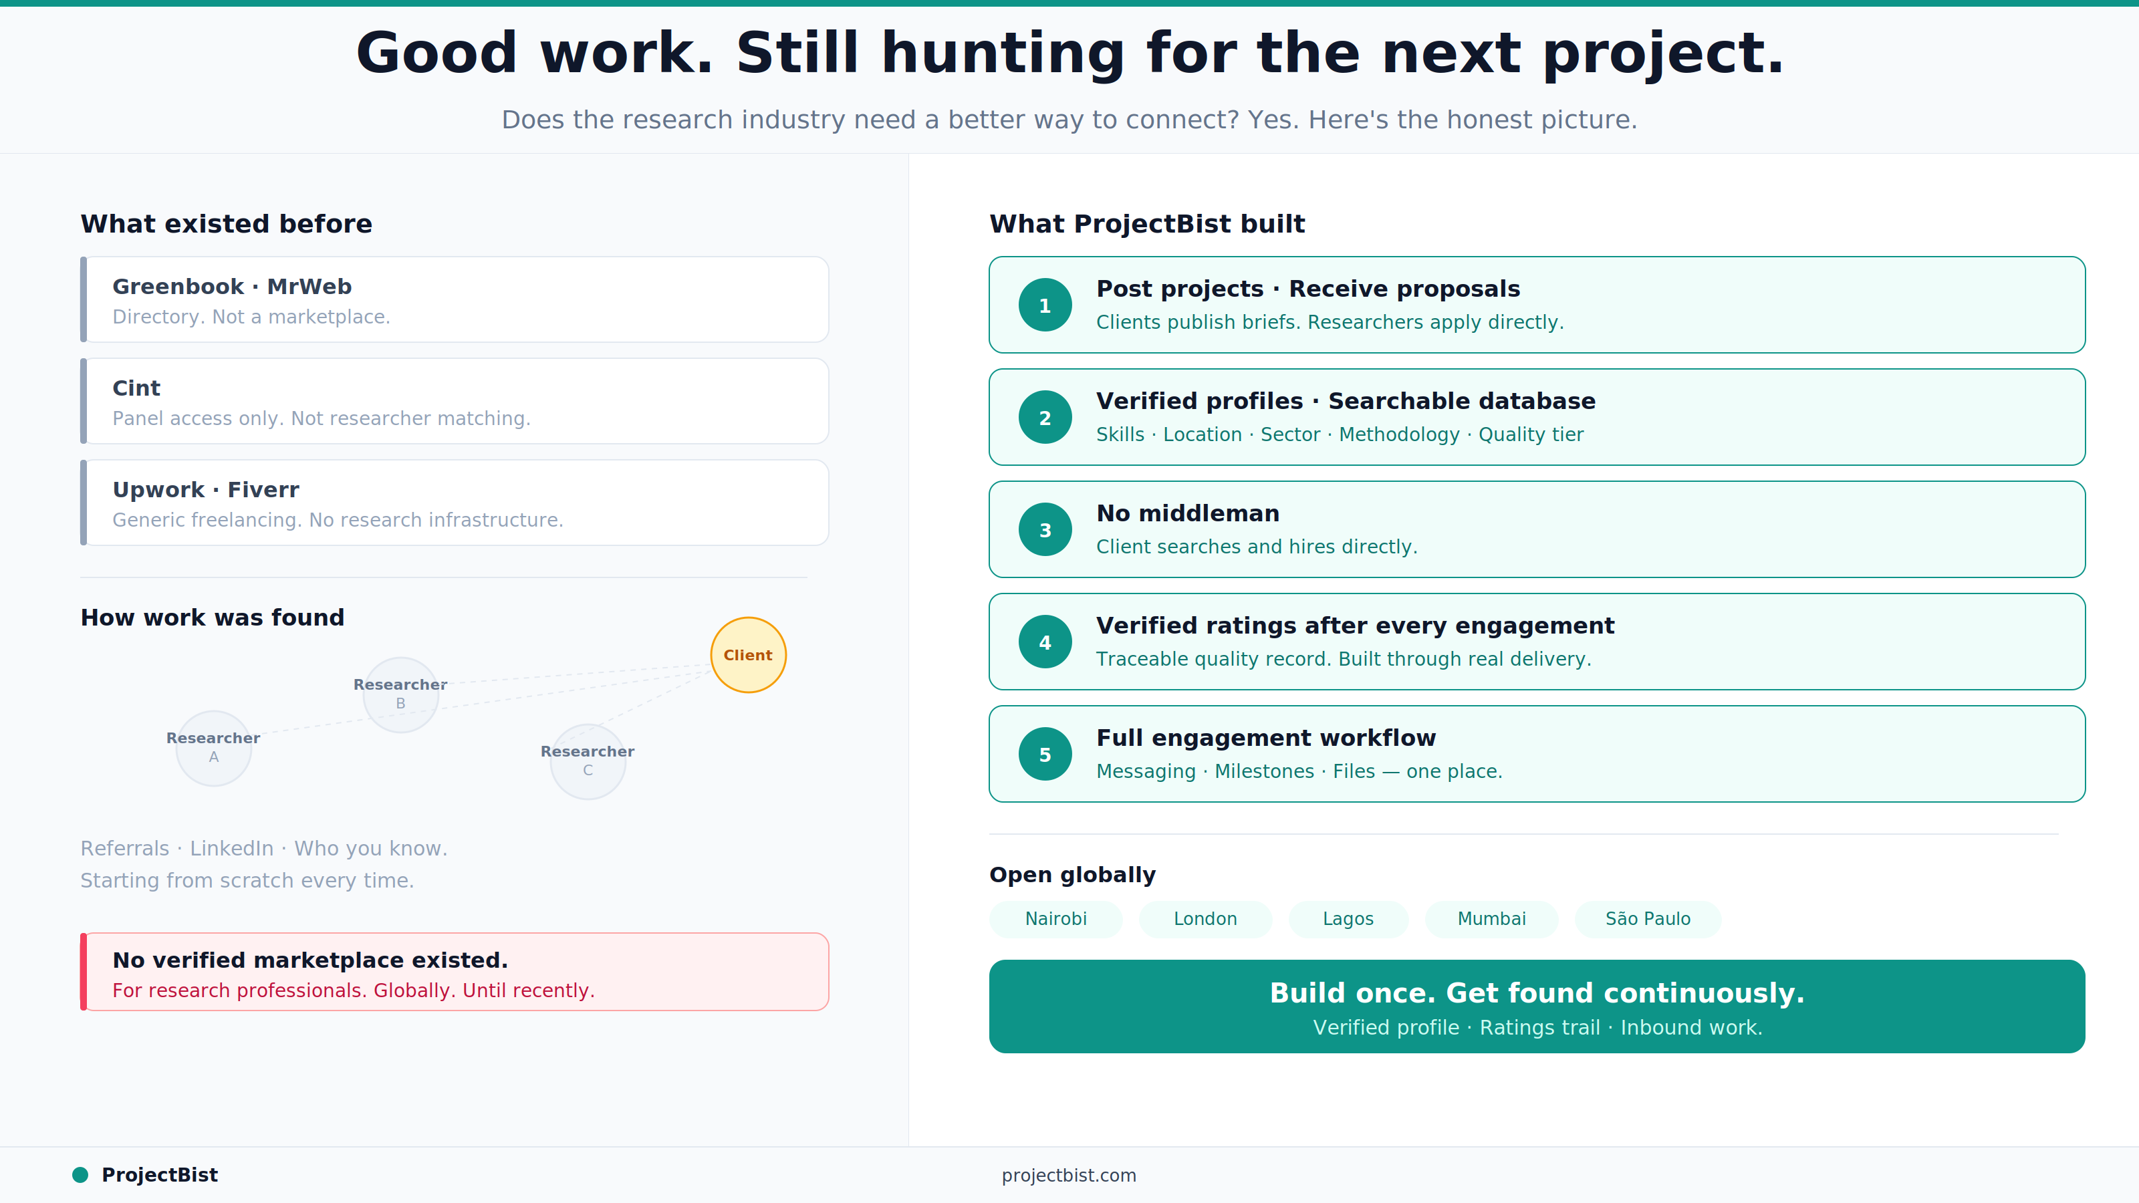Toggle the Lagos city filter
The height and width of the screenshot is (1203, 2139).
(1347, 918)
